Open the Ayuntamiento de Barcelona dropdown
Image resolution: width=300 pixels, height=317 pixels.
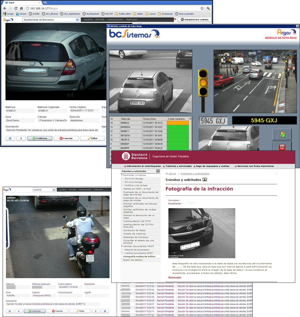(x=77, y=20)
